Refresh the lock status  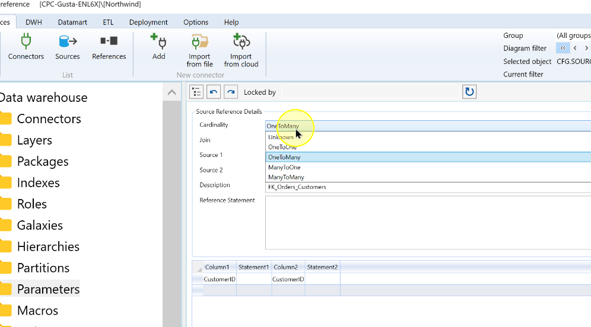(469, 92)
